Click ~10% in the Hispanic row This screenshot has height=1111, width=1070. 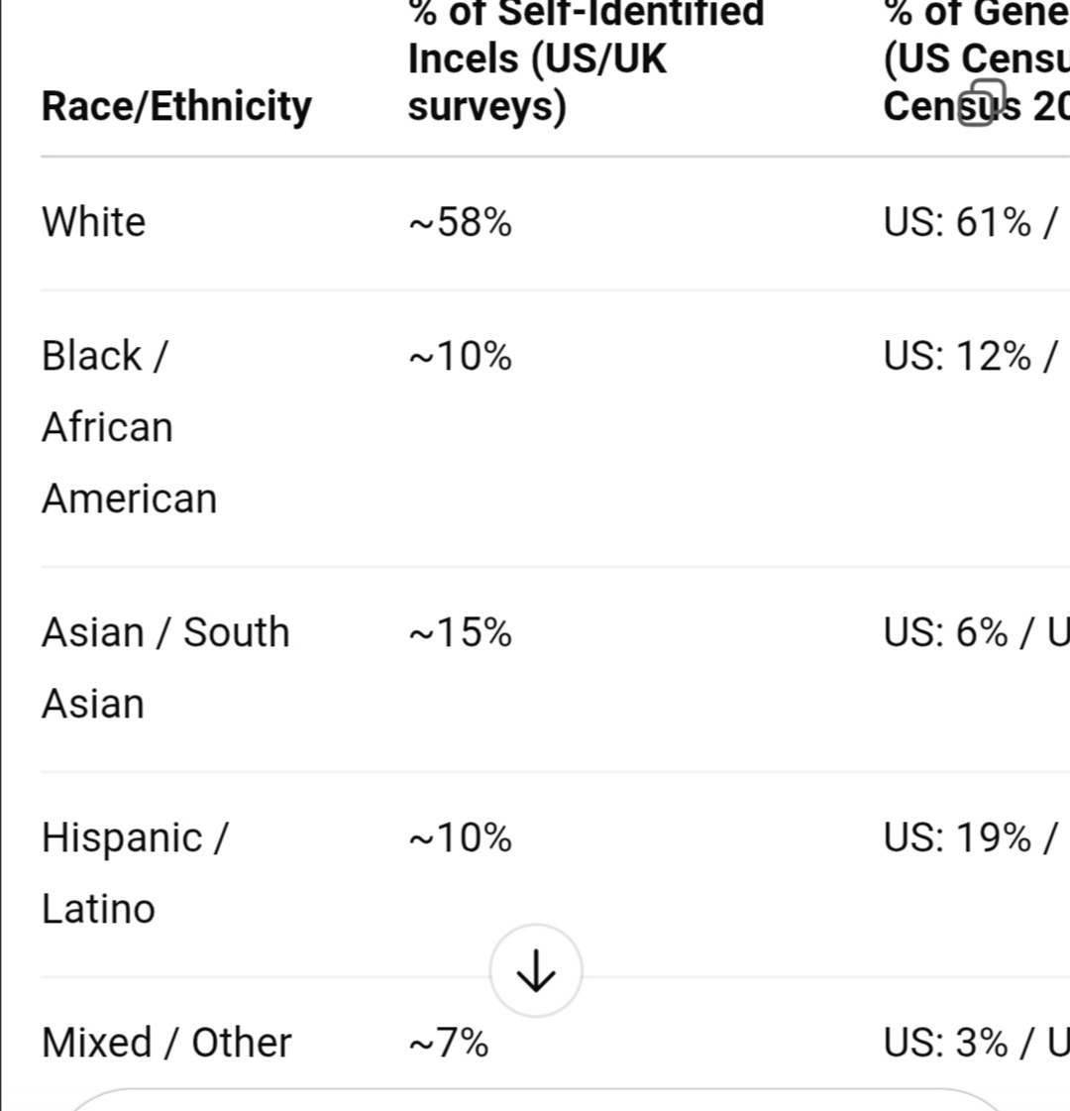(x=460, y=838)
